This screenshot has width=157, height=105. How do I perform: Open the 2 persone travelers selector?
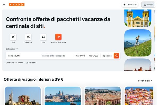pos(107,56)
